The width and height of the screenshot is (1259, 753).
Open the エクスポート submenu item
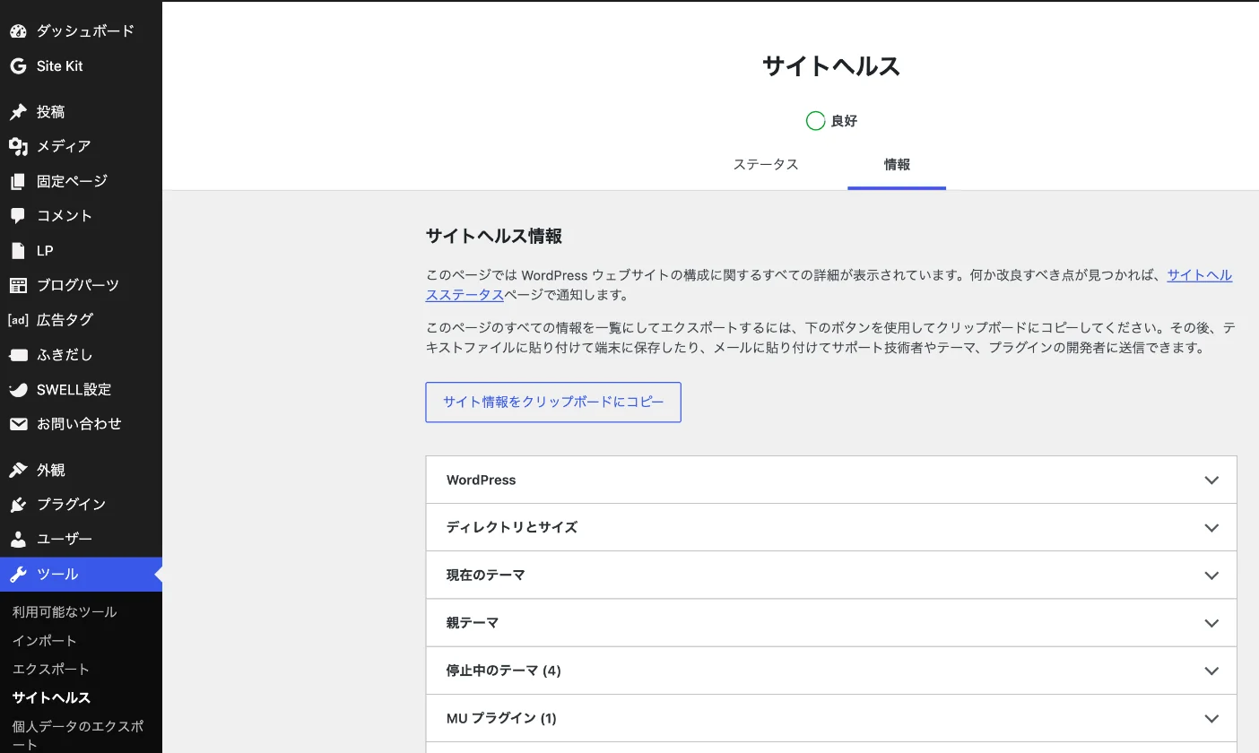pyautogui.click(x=51, y=670)
